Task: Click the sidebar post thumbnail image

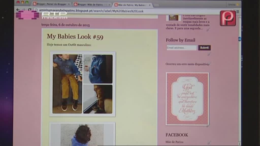Action: (x=174, y=17)
